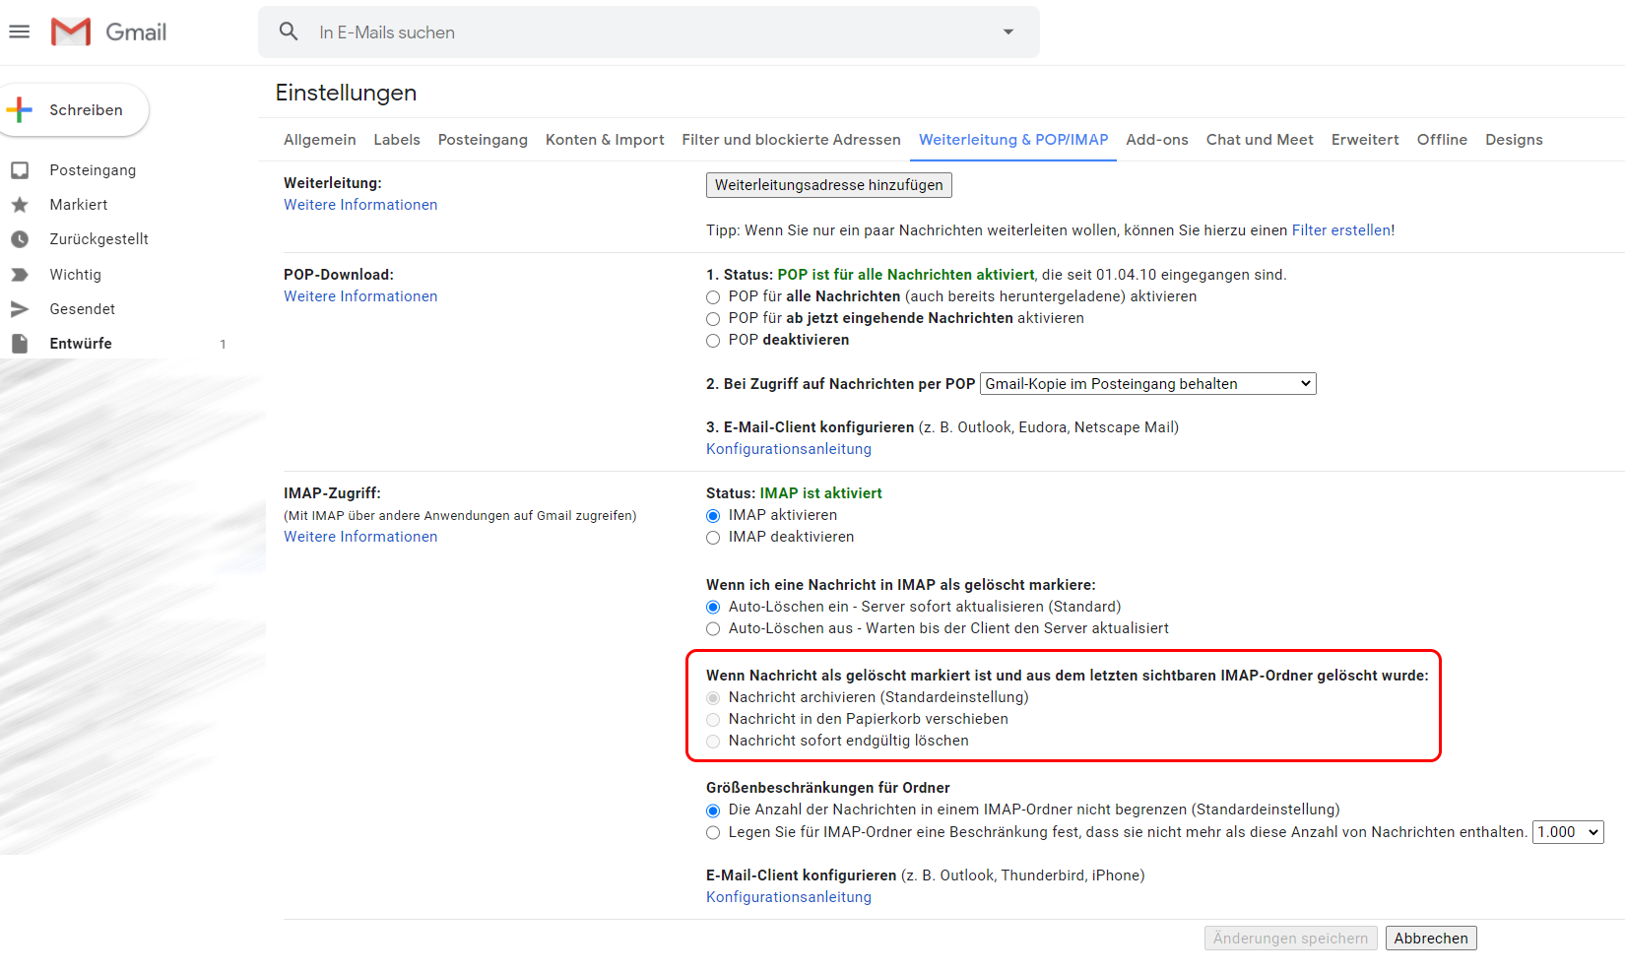Click the search magnifier icon
The width and height of the screenshot is (1625, 972).
(289, 32)
